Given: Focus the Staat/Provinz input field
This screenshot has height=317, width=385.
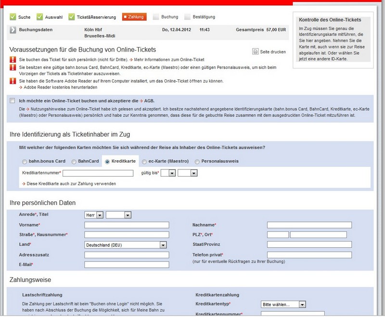Looking at the screenshot, I should (x=309, y=244).
